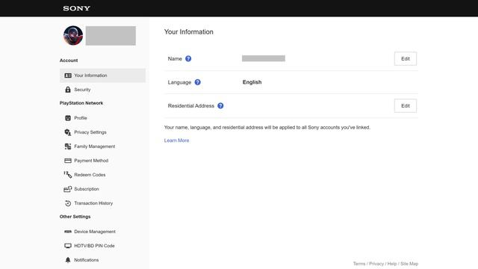Click the Name row label
Image resolution: width=478 pixels, height=269 pixels.
(x=175, y=58)
